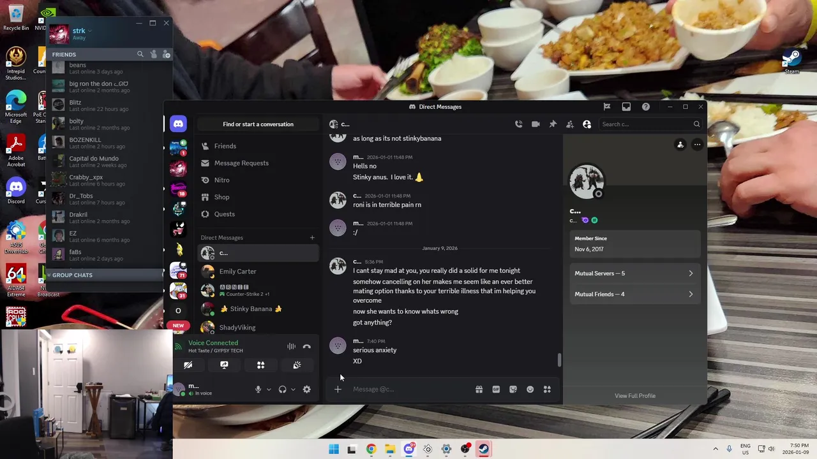The height and width of the screenshot is (459, 817).
Task: Expand microphone input options arrow
Action: coord(269,390)
